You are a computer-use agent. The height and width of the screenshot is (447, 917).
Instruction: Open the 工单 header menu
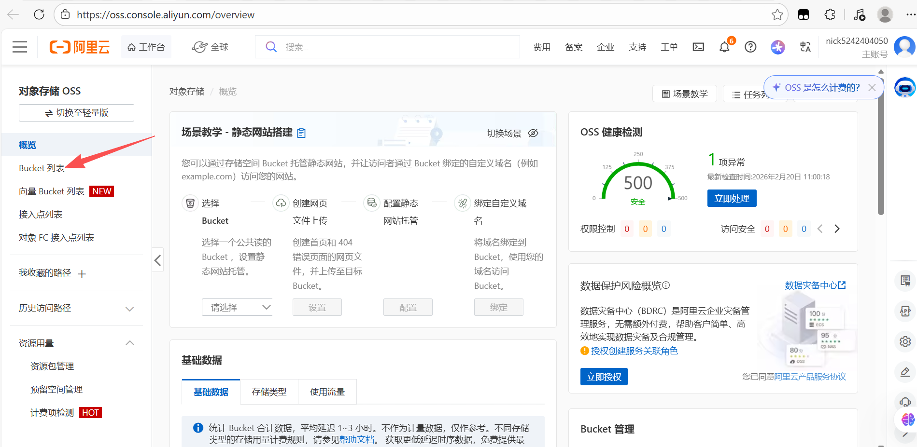669,47
